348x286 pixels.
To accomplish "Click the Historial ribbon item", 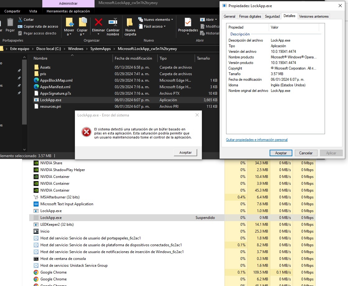I will pos(210,33).
